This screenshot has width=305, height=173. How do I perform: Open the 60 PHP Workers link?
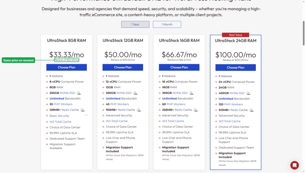pyautogui.click(x=176, y=104)
